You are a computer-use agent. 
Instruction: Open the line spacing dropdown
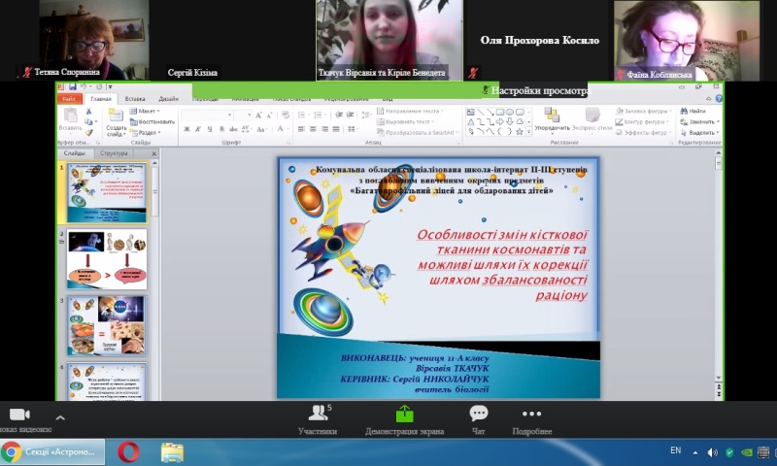[x=366, y=115]
